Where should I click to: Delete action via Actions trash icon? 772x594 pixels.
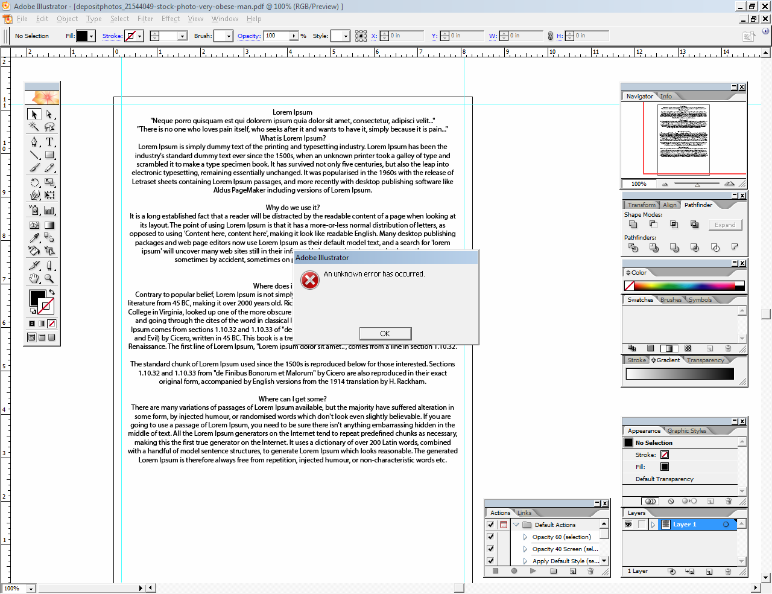[590, 570]
